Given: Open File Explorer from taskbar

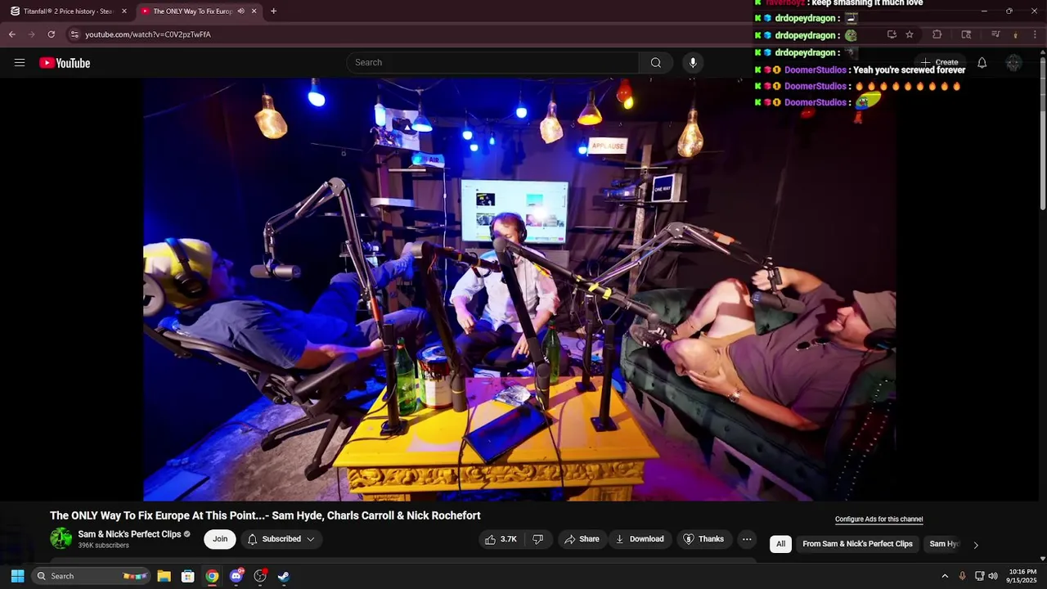Looking at the screenshot, I should click(x=164, y=576).
